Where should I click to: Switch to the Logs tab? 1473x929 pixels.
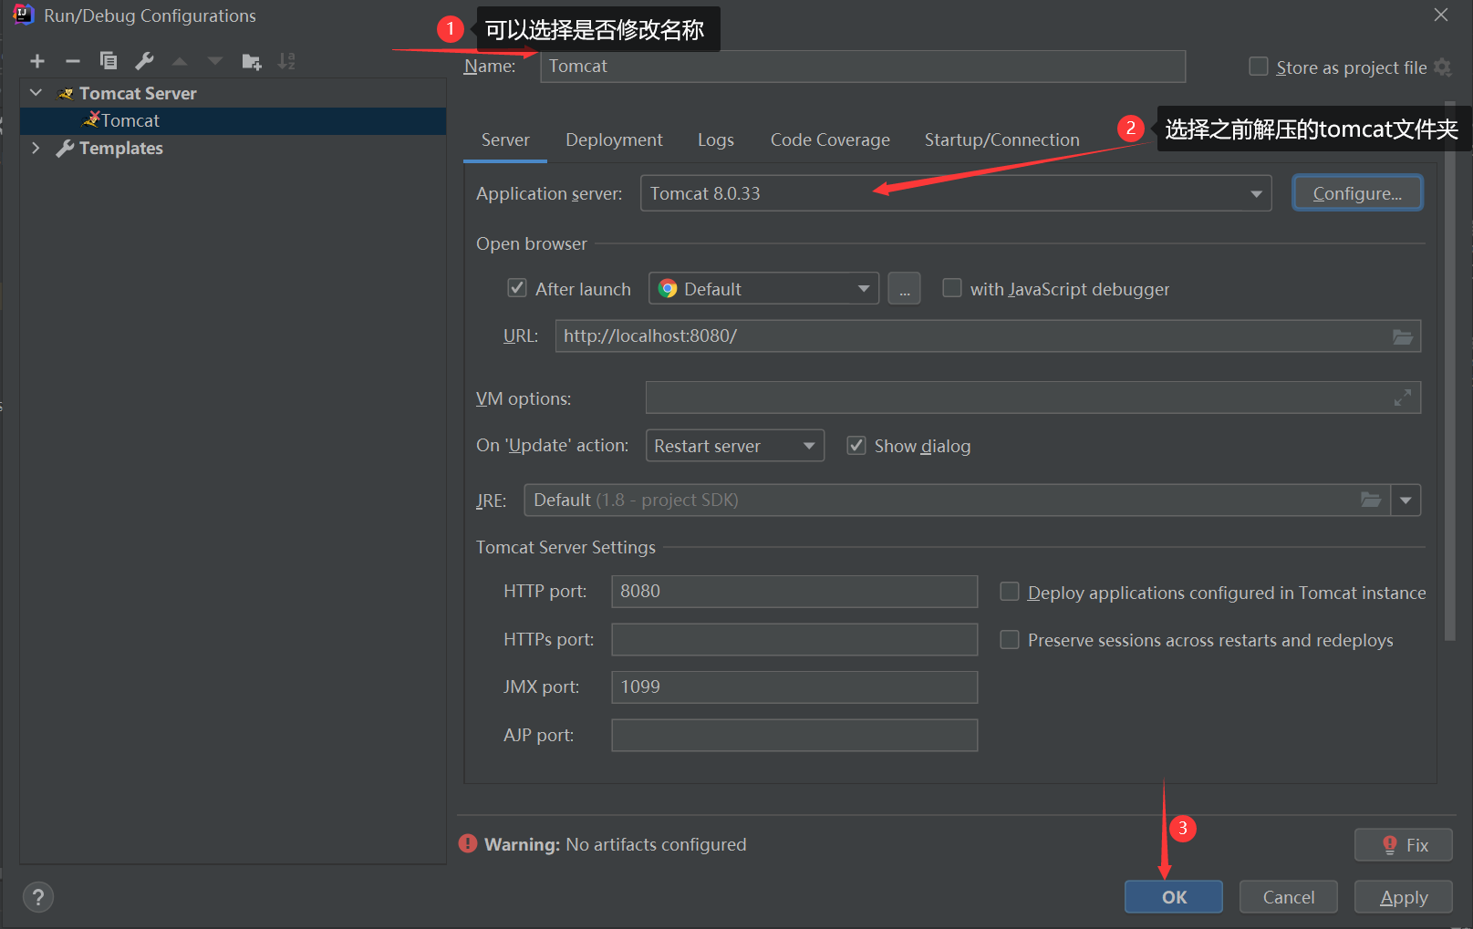coord(716,139)
